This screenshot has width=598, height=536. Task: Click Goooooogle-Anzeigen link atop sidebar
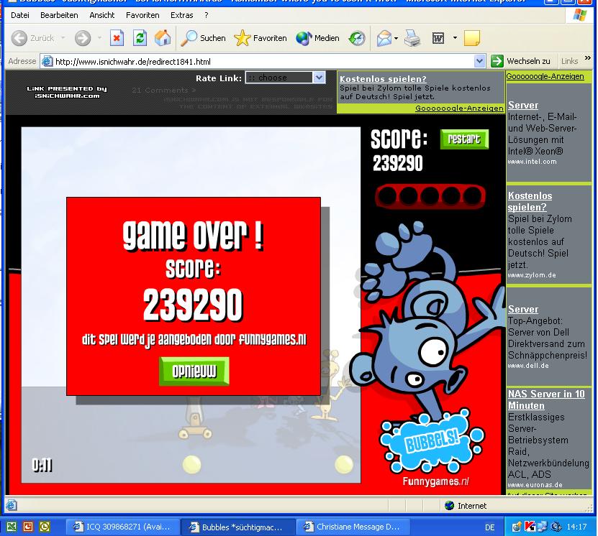[545, 76]
